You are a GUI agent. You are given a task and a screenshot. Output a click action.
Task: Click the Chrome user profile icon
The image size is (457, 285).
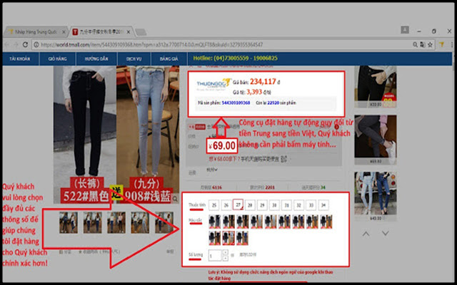tap(405, 30)
